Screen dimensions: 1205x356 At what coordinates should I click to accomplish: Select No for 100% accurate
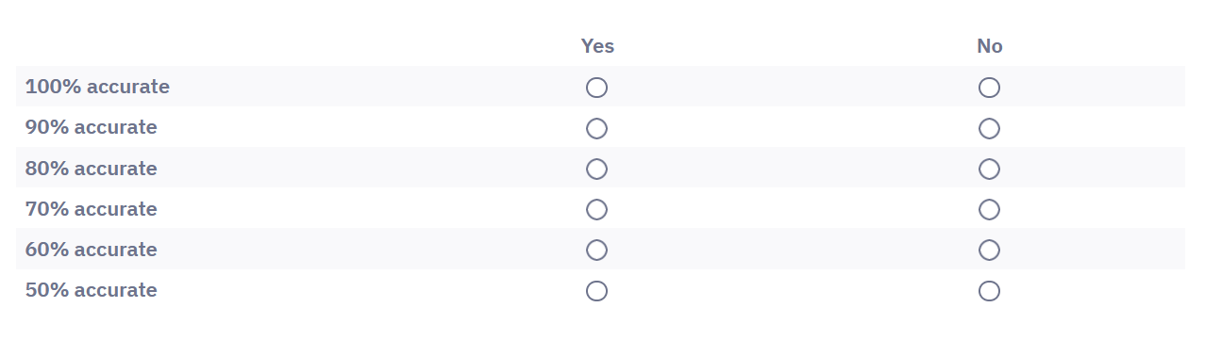pyautogui.click(x=989, y=88)
